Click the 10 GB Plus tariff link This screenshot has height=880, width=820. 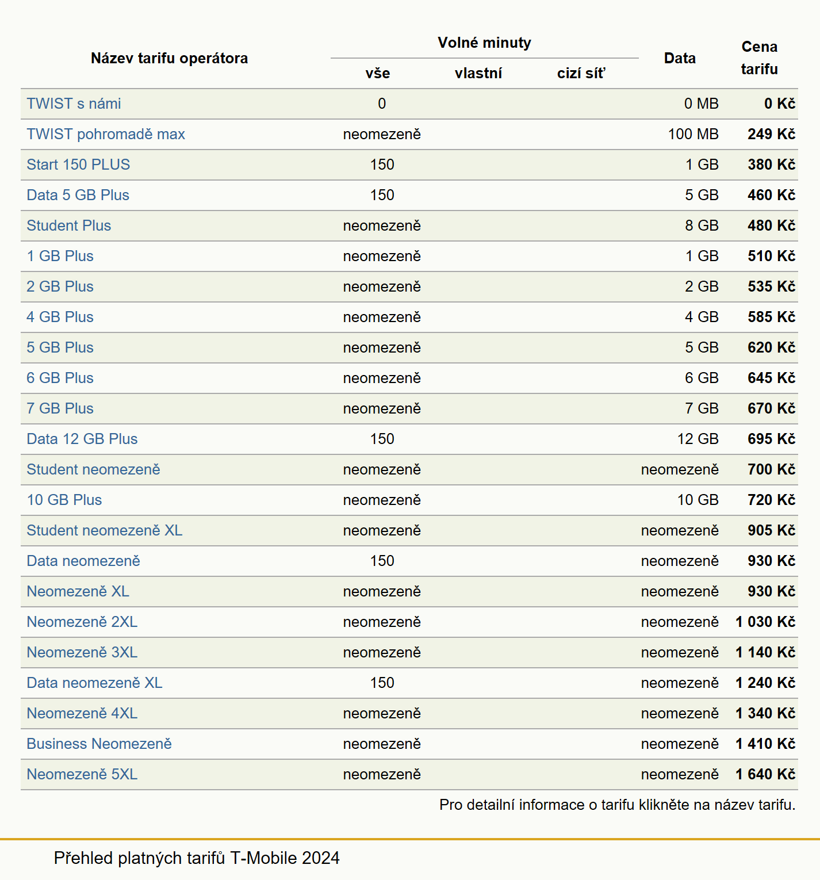tap(64, 500)
